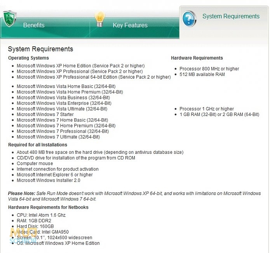Click the 'Hardware Requirements' subheading on the right
This screenshot has width=270, height=253.
click(197, 58)
